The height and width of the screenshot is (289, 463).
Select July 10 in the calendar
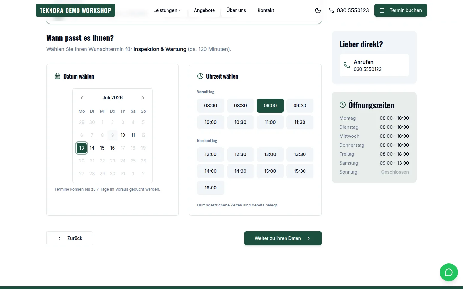[x=123, y=135]
